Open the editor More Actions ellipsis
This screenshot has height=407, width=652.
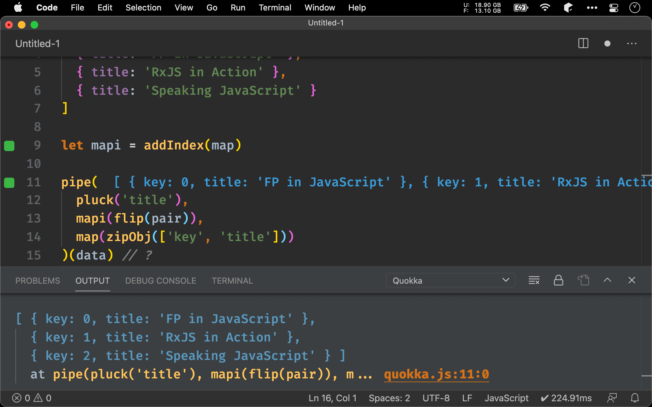point(632,44)
